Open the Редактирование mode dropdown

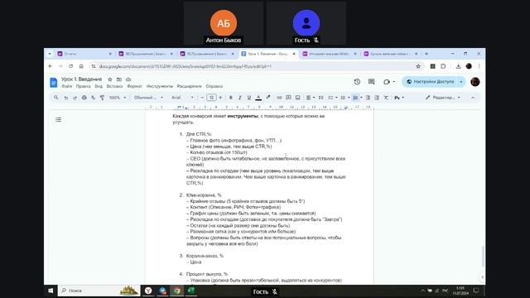[443, 98]
